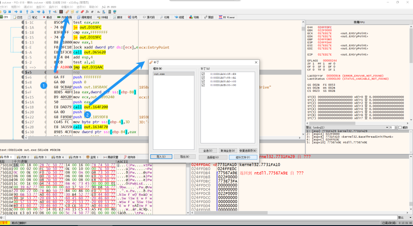This screenshot has width=413, height=226.
Task: Switch to the 线程 tab
Action: point(179,17)
